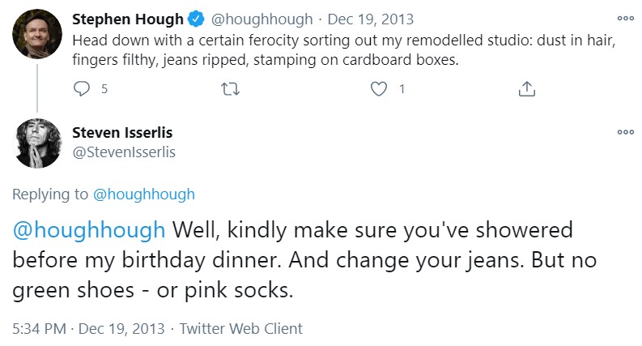
Task: Click Steven Isserlis's display name
Action: coord(122,133)
